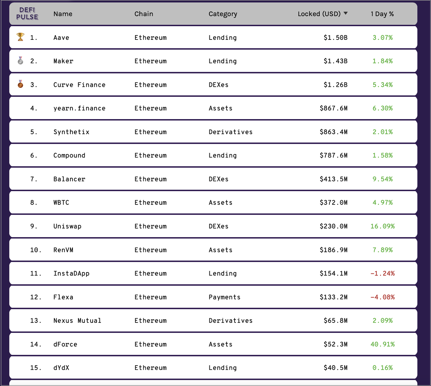This screenshot has height=386, width=431.
Task: Sort by the Locked (USD) column header
Action: coord(319,14)
